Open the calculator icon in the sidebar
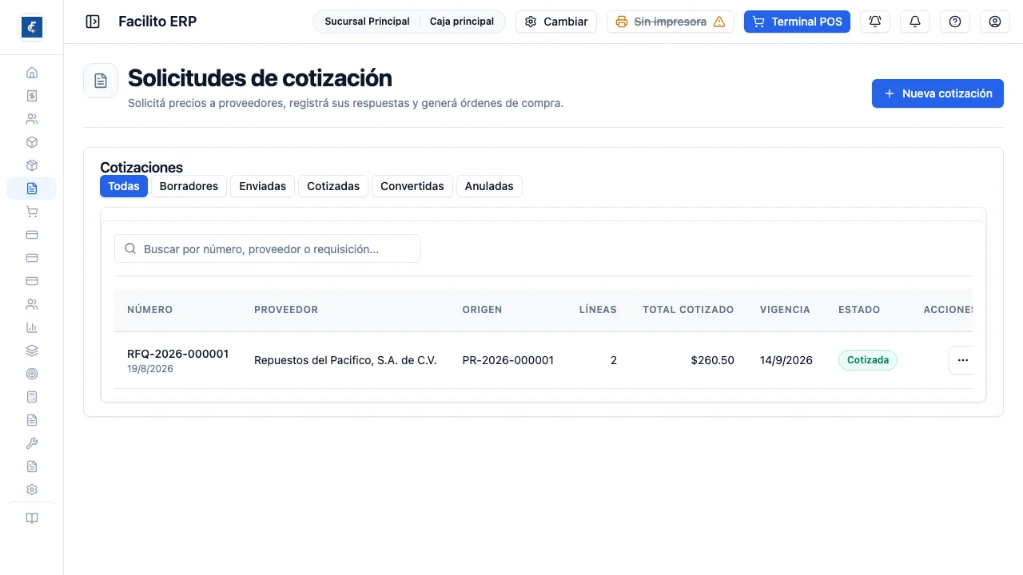This screenshot has width=1023, height=575. click(x=32, y=397)
